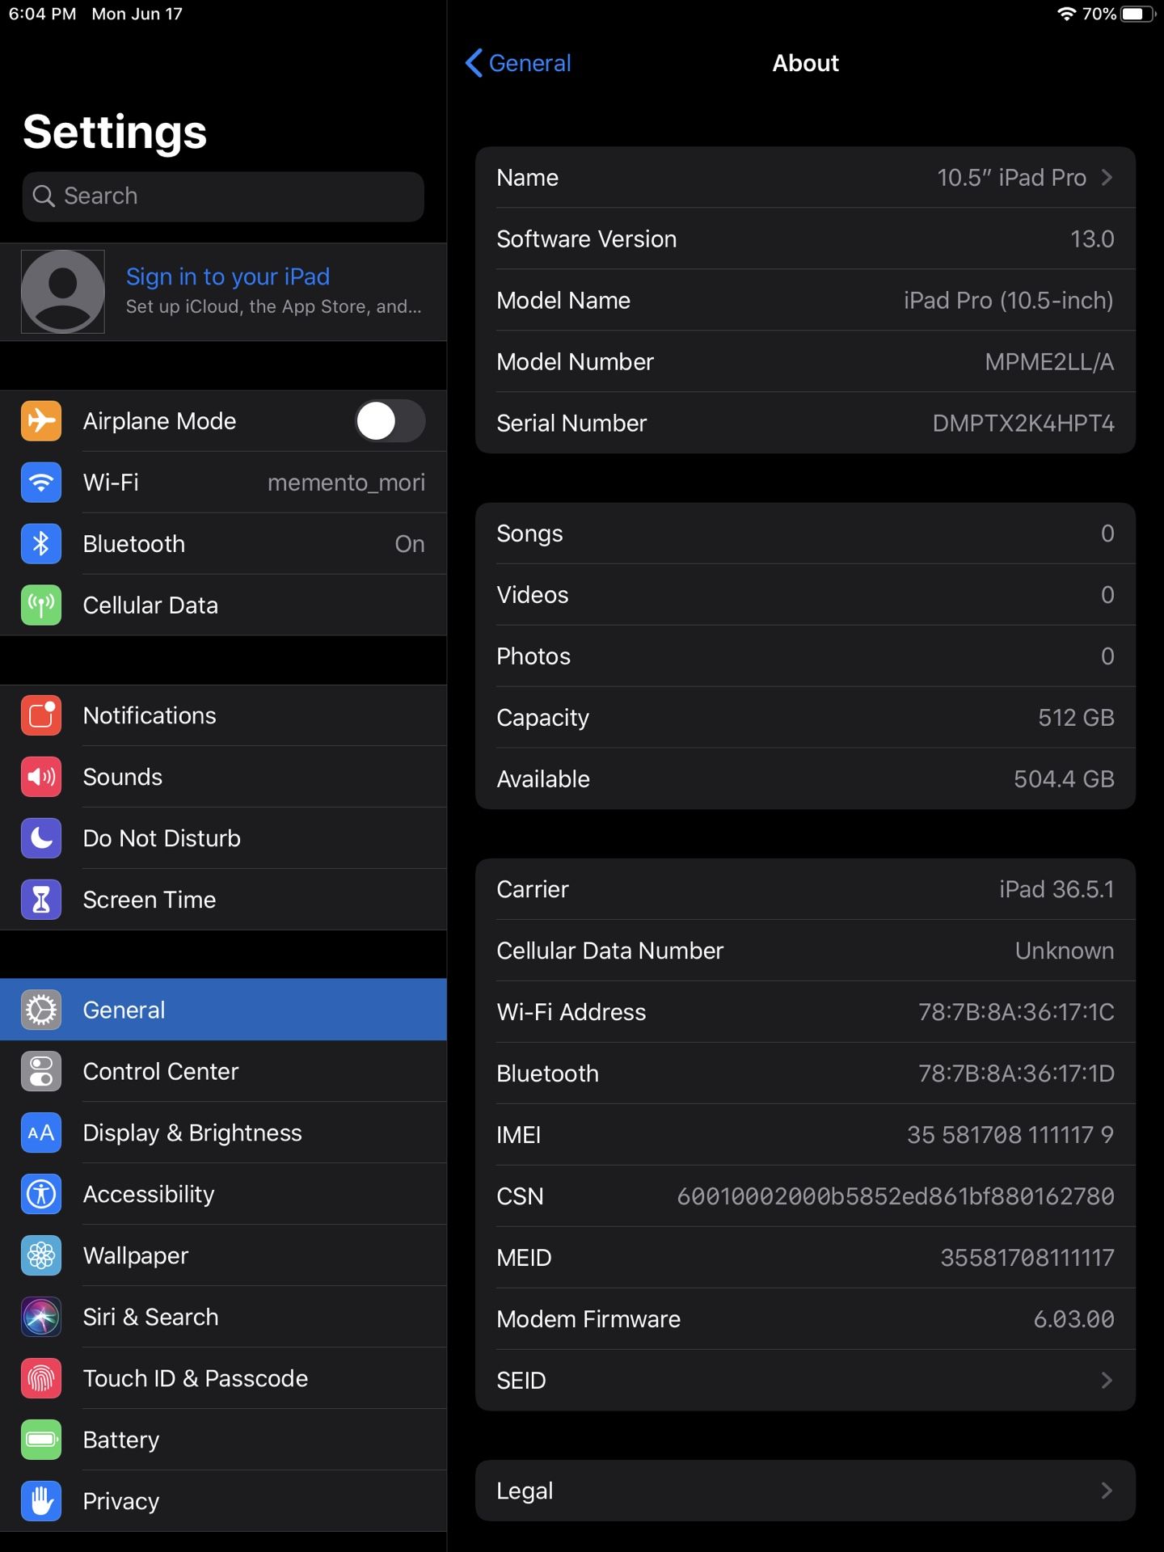The width and height of the screenshot is (1164, 1552).
Task: Expand the Name row chevron
Action: click(1107, 177)
